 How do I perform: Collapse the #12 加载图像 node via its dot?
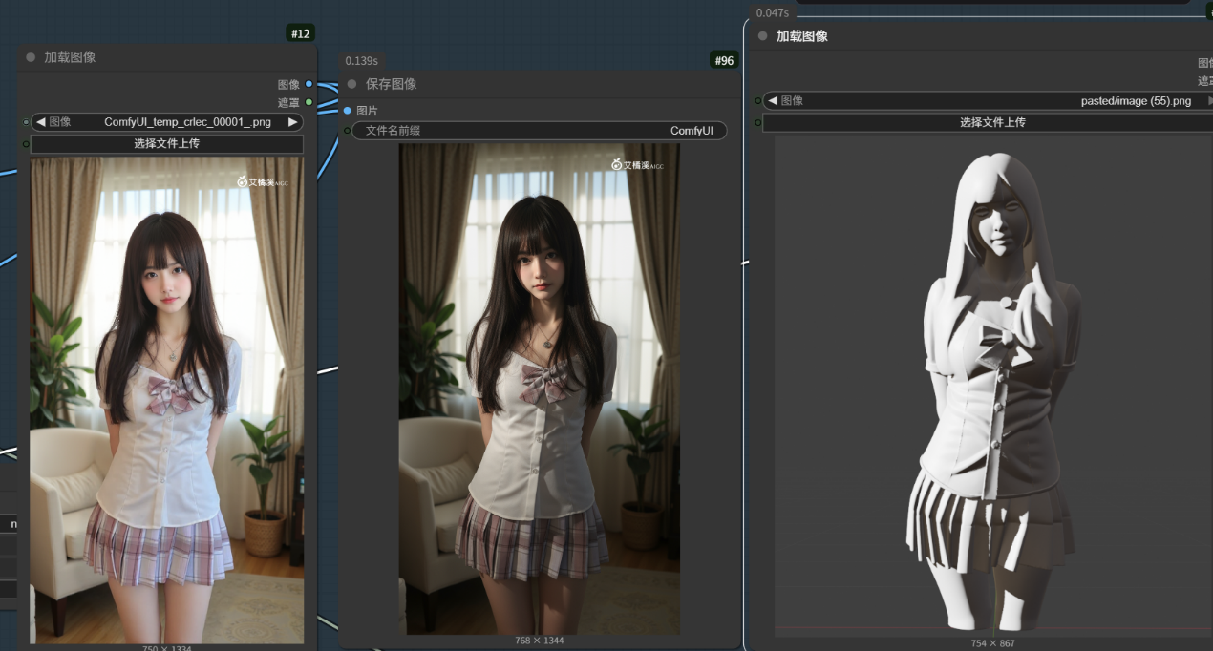(x=31, y=57)
